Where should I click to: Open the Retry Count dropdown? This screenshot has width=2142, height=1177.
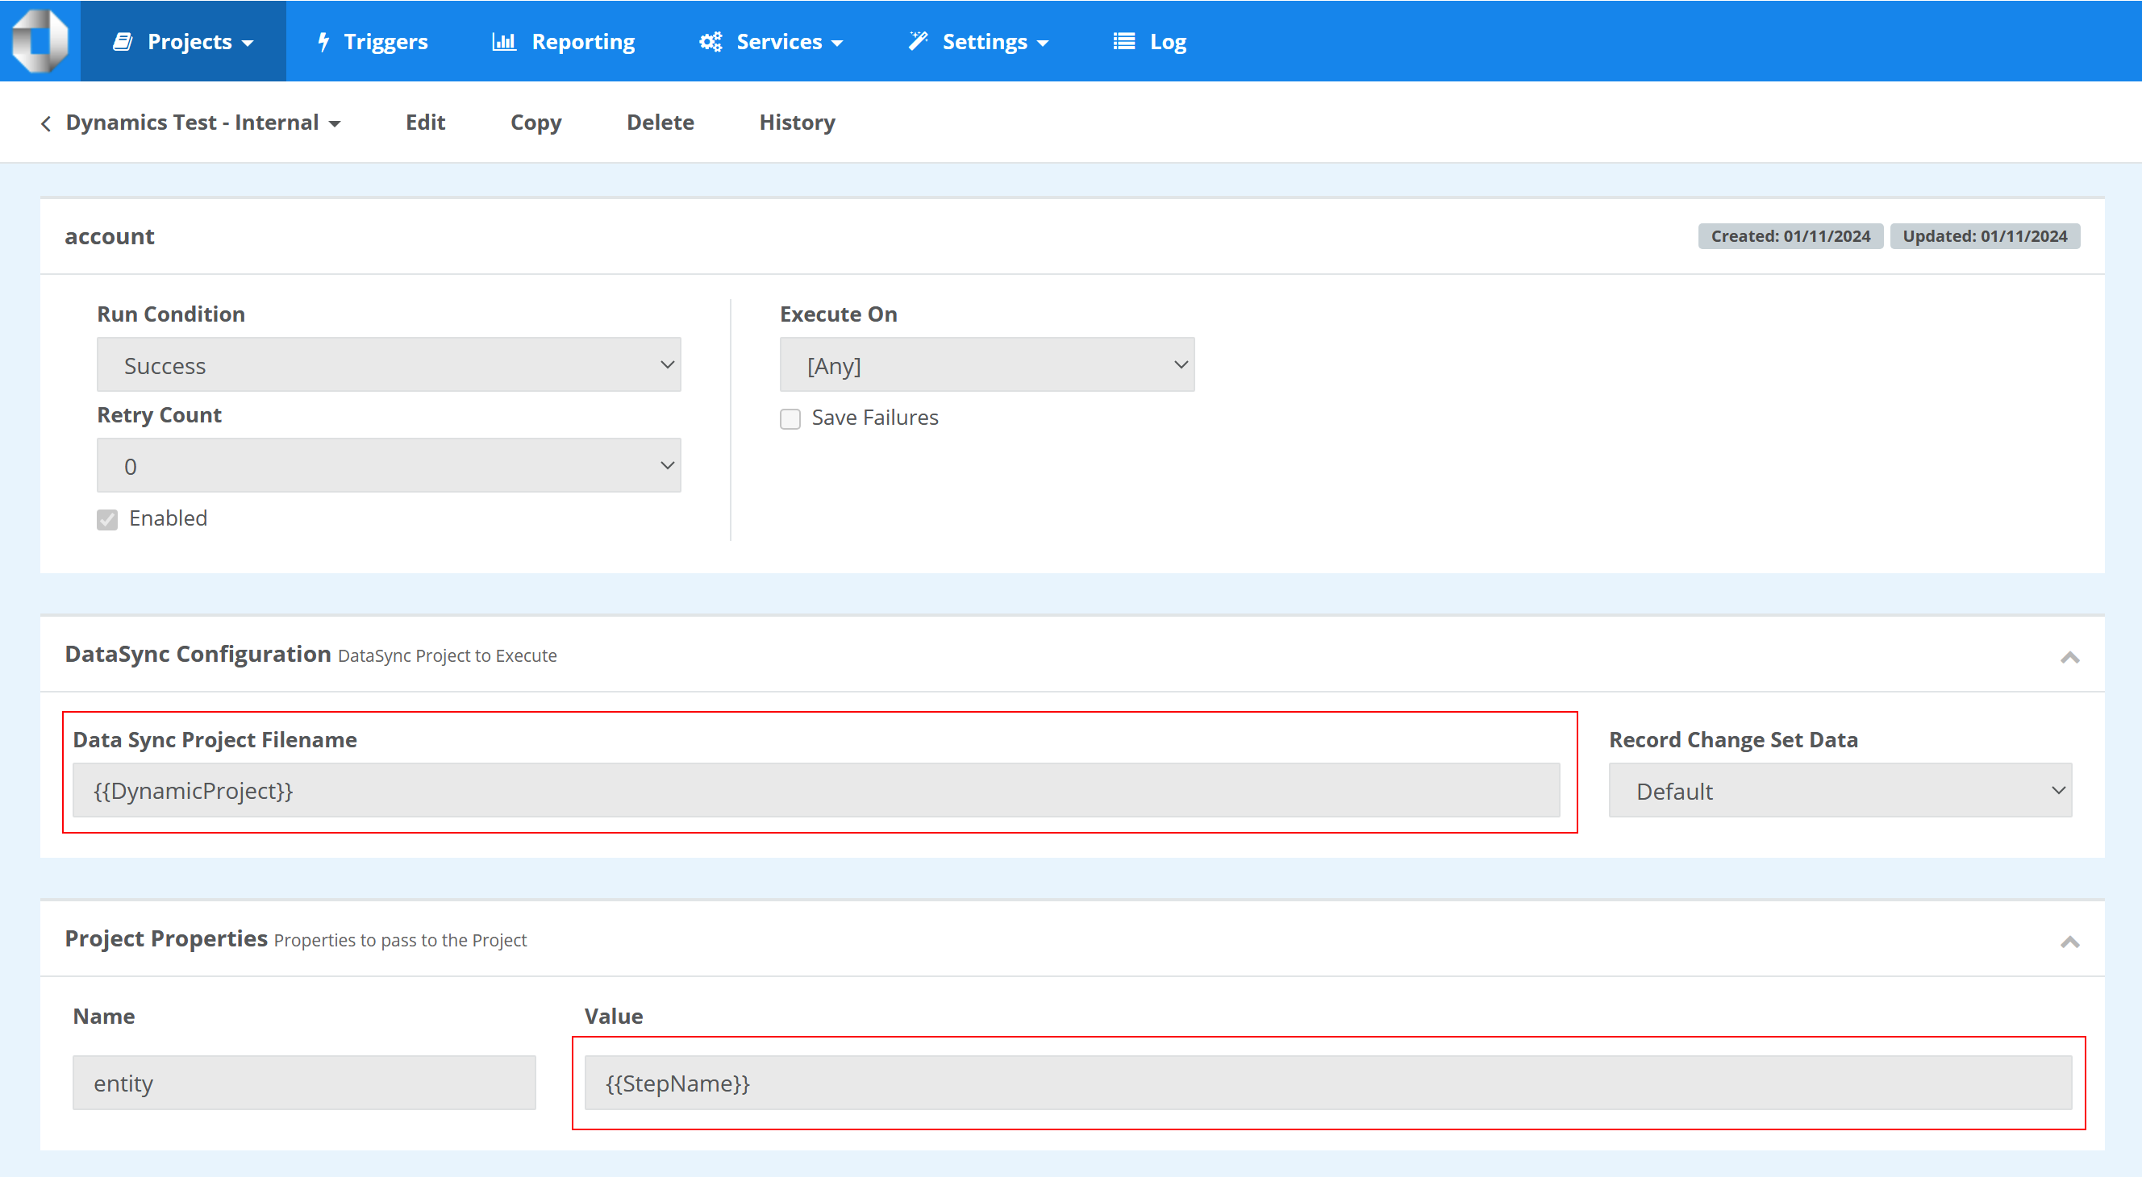[390, 465]
